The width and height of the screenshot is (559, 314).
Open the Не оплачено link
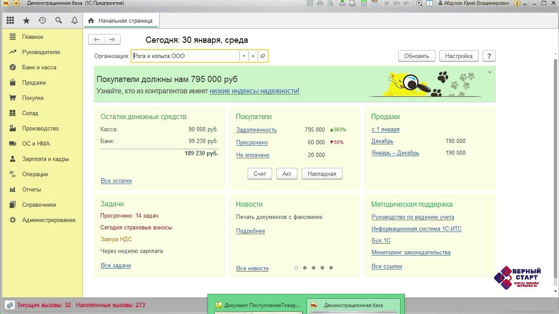pyautogui.click(x=253, y=155)
